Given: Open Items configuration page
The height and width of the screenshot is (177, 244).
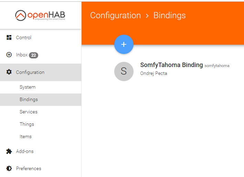Looking at the screenshot, I should pyautogui.click(x=25, y=136).
